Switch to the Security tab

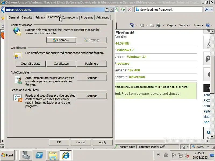[x=27, y=17]
